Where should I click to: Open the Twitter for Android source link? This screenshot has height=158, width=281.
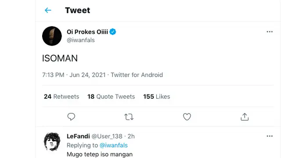click(137, 75)
